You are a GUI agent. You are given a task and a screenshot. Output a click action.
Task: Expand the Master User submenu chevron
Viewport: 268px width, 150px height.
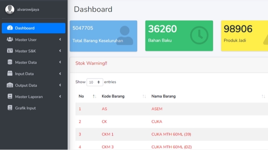pyautogui.click(x=60, y=40)
